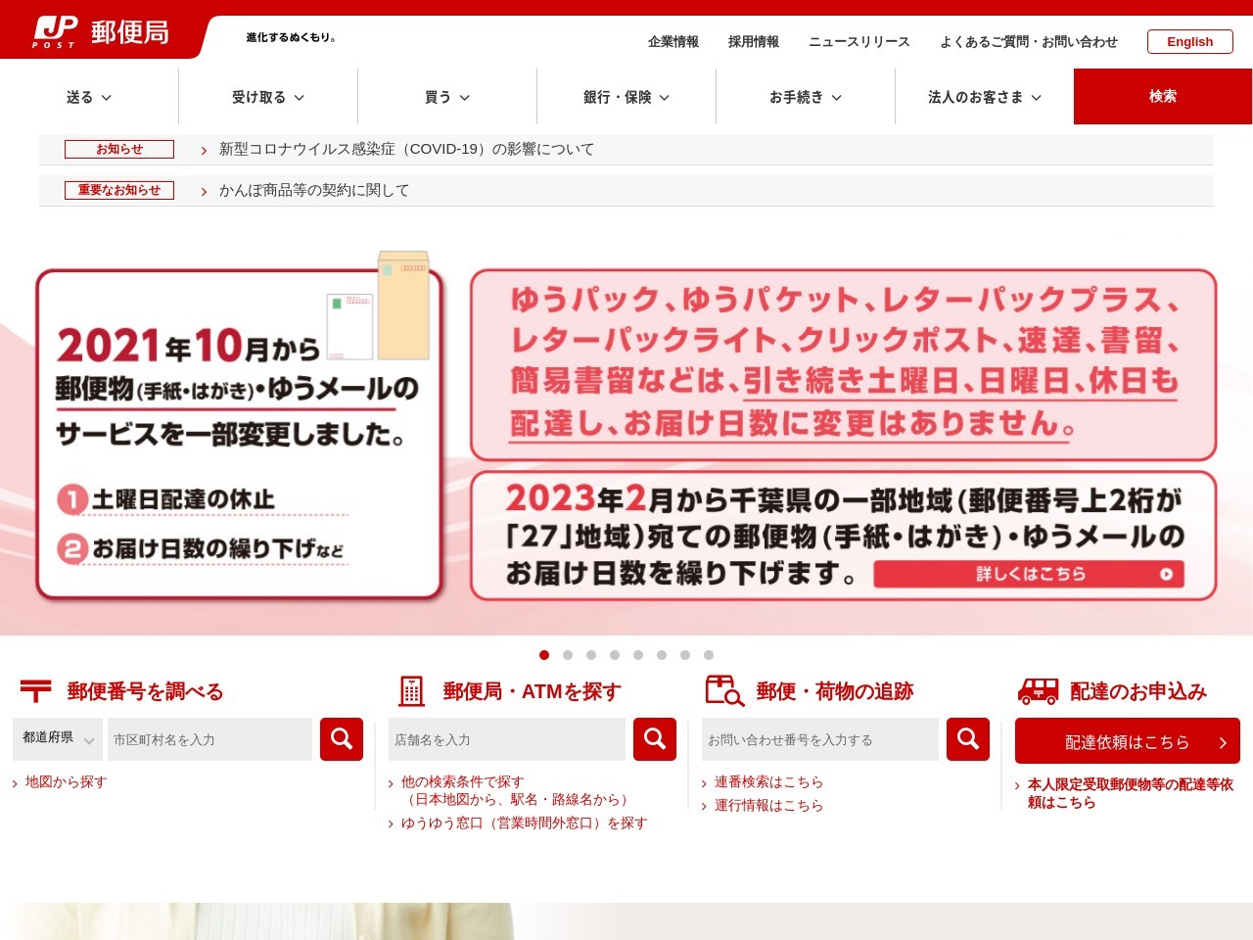Click the delivery truck icon beside 配達のお申込み
Viewport: 1253px width, 940px height.
1038,691
